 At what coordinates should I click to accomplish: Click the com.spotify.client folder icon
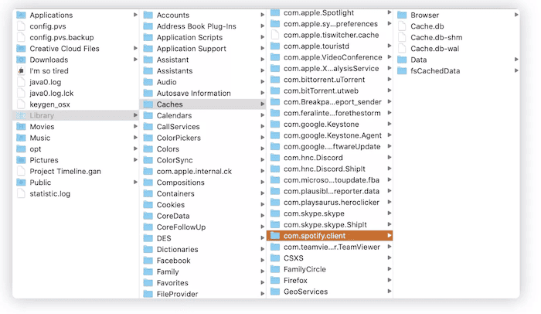(x=274, y=236)
